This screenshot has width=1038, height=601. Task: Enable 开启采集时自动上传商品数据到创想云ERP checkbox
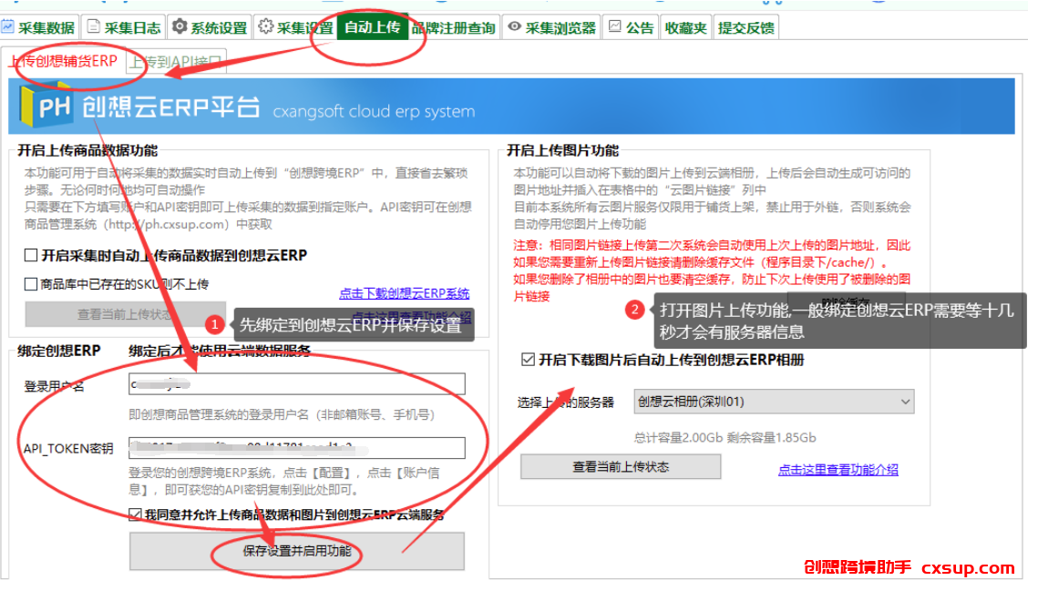pos(30,255)
